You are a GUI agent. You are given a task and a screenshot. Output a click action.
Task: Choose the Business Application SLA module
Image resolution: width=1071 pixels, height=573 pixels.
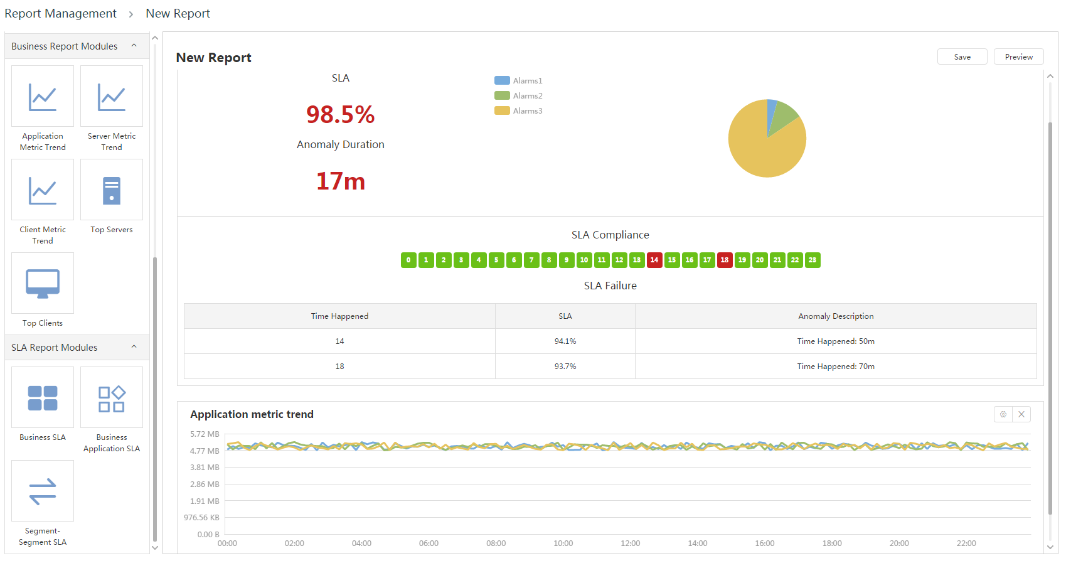112,397
